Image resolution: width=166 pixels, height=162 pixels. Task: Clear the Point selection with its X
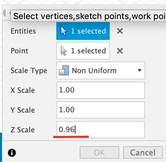coord(120,51)
